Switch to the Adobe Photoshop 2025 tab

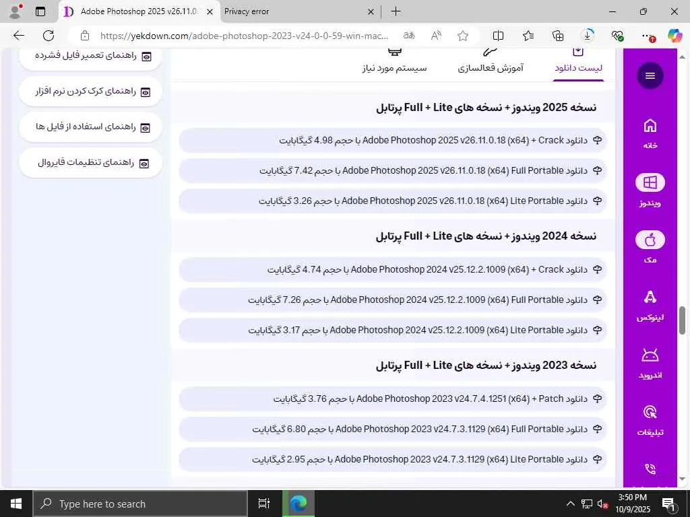tap(138, 11)
